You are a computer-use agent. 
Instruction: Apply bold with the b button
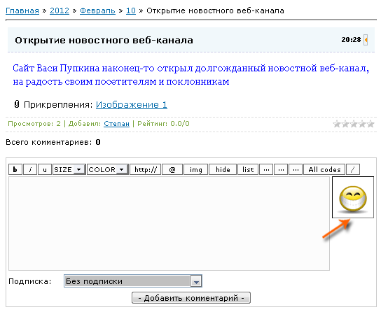click(15, 169)
